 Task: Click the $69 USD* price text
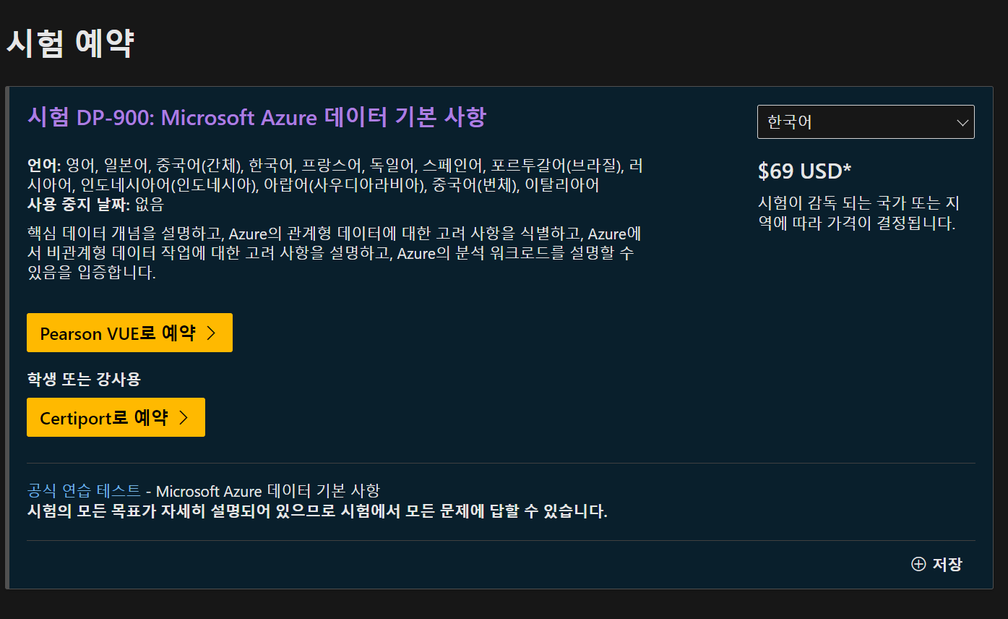(804, 171)
